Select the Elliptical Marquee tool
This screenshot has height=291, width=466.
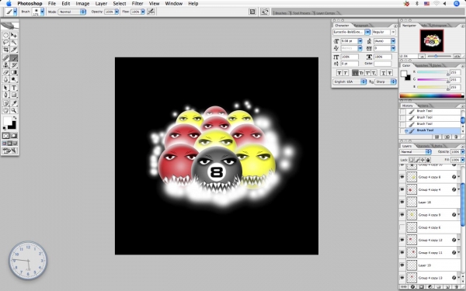pos(5,36)
